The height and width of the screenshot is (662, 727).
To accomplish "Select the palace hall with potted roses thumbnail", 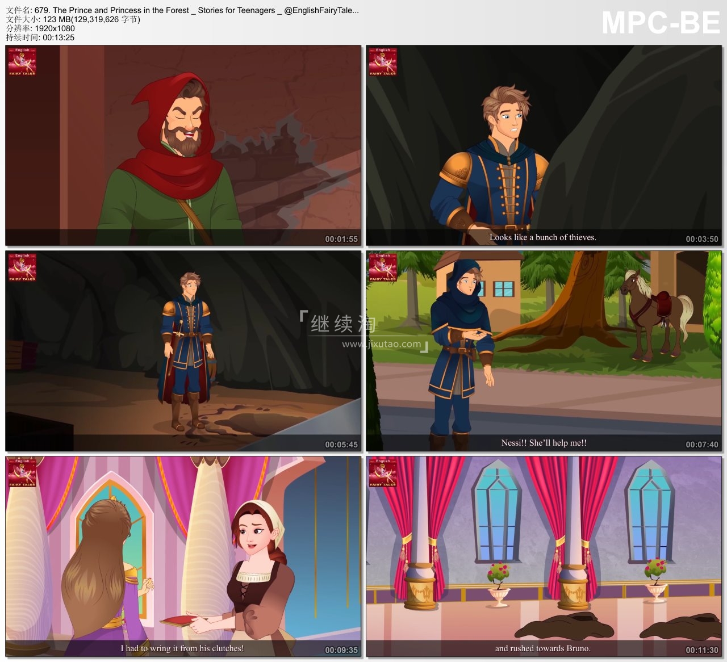I will pos(544,556).
